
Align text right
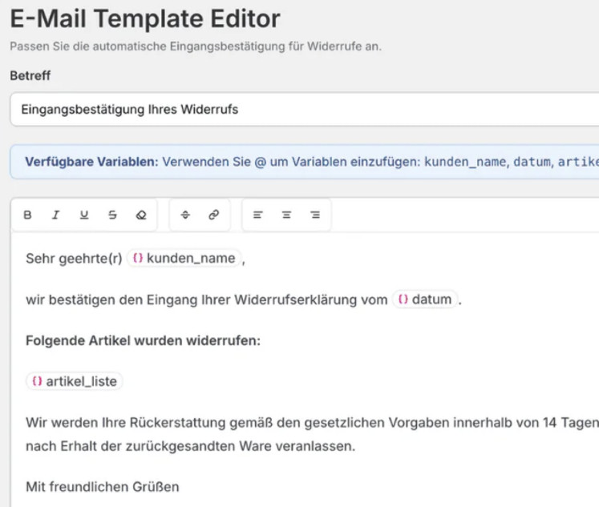click(x=315, y=215)
